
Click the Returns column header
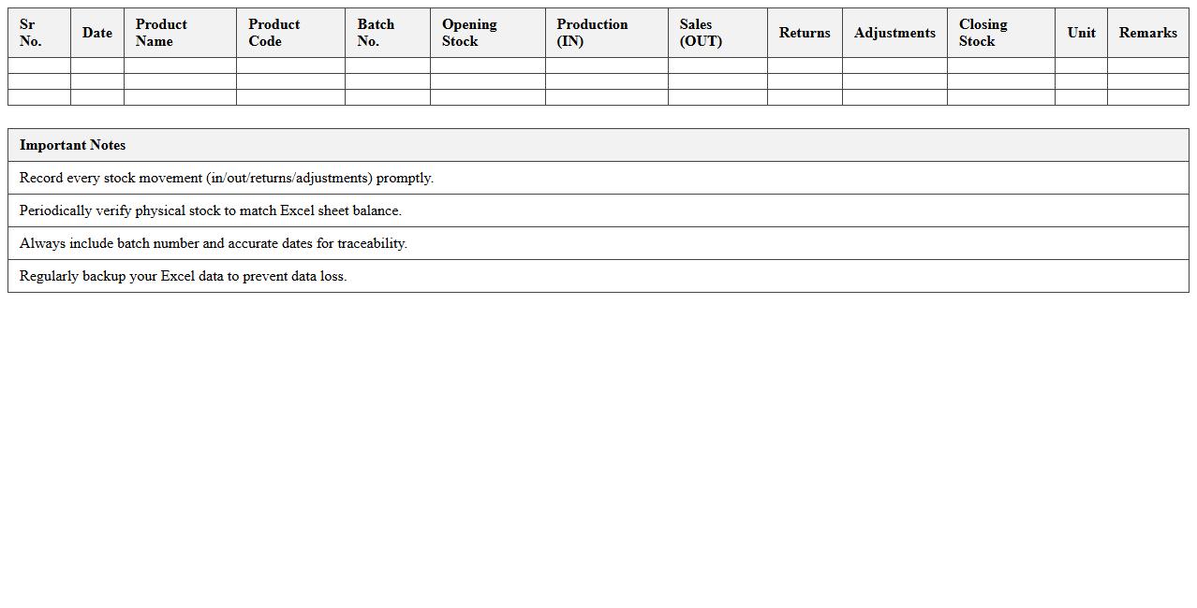coord(805,33)
